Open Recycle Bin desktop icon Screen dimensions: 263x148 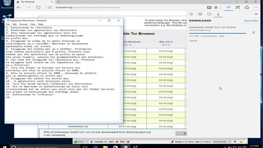[7, 5]
